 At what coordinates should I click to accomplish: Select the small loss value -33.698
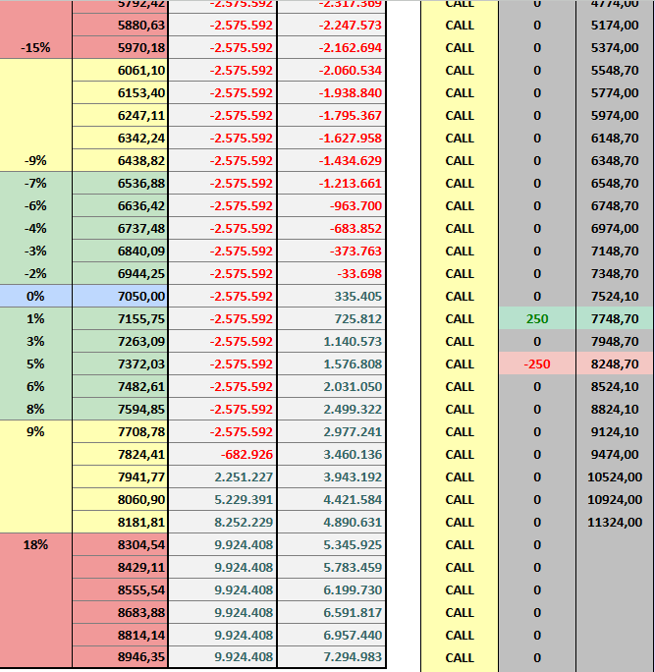click(x=332, y=274)
